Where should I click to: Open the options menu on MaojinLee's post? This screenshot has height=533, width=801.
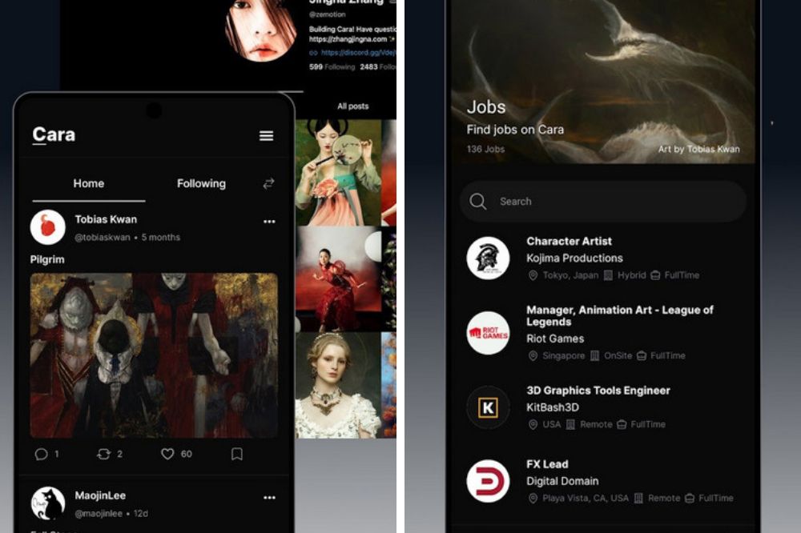[x=269, y=498]
